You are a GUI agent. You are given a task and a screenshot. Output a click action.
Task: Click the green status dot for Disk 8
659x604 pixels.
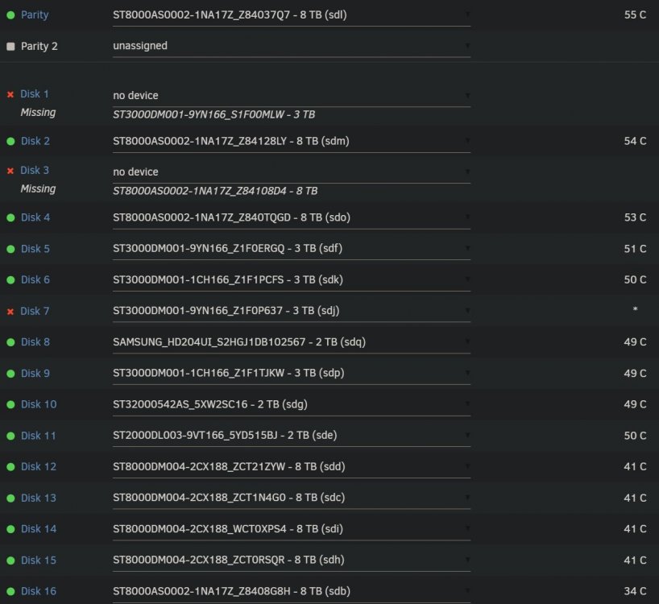click(11, 342)
